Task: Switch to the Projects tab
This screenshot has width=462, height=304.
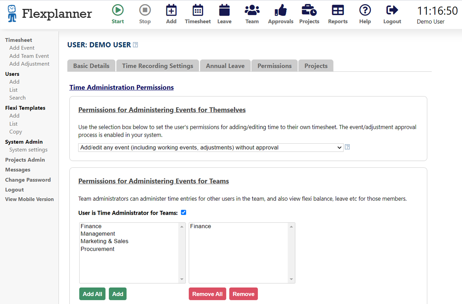Action: click(x=316, y=66)
